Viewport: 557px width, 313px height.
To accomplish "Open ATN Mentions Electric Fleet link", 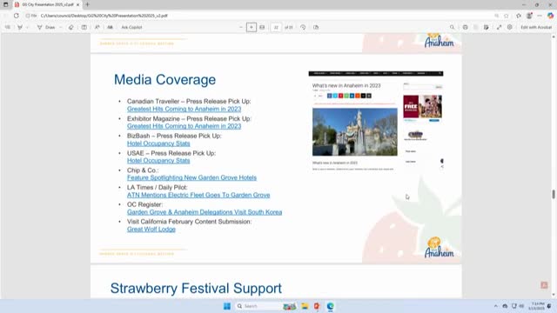I will coord(198,195).
